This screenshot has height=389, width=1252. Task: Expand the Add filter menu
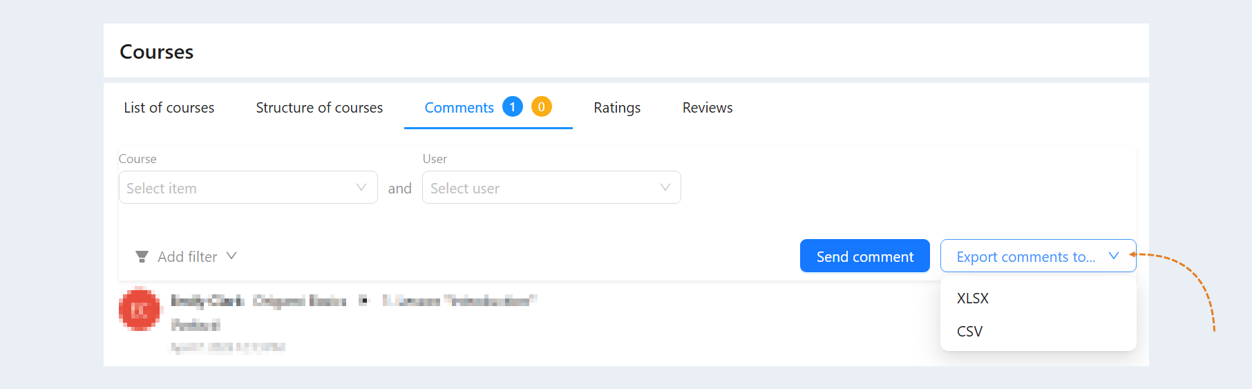point(187,256)
